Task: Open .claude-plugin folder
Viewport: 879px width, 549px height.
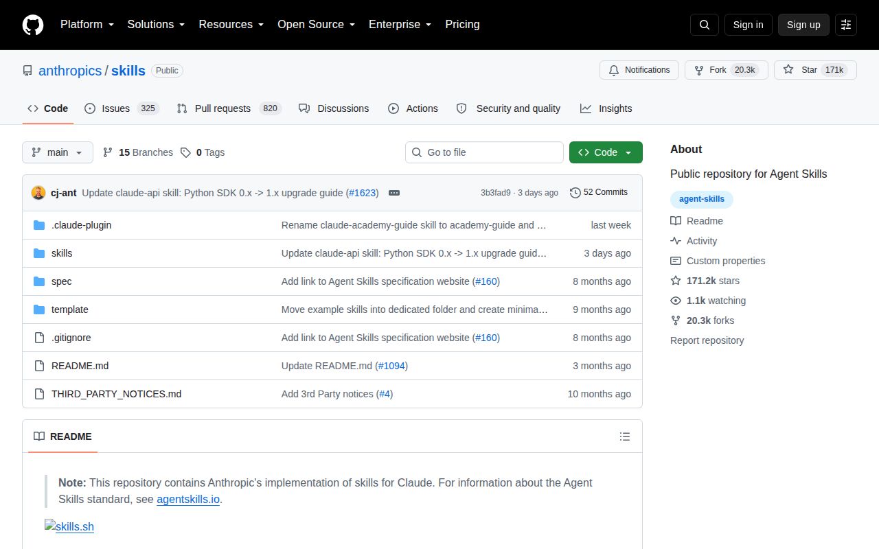Action: point(81,225)
